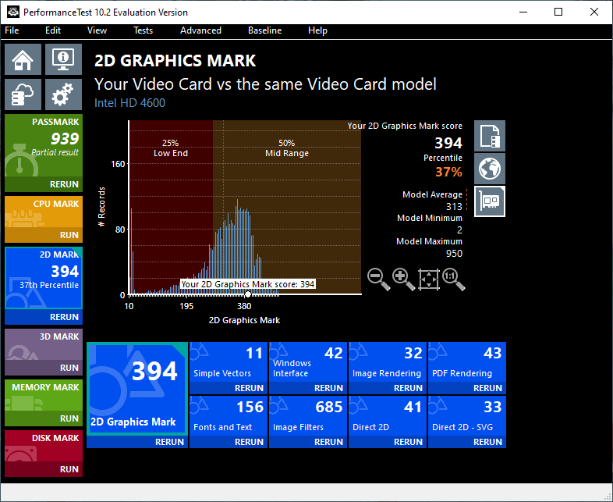Rerun the PDF Rendering test

pos(467,388)
